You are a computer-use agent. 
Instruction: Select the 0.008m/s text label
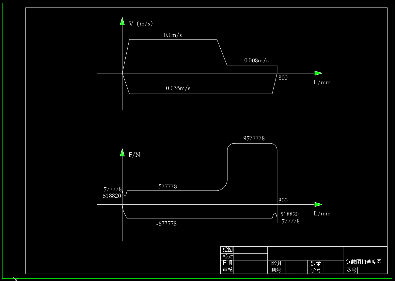(x=257, y=60)
